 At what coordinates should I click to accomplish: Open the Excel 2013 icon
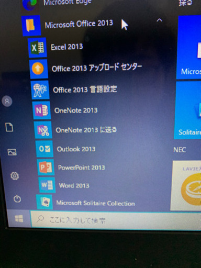point(37,48)
